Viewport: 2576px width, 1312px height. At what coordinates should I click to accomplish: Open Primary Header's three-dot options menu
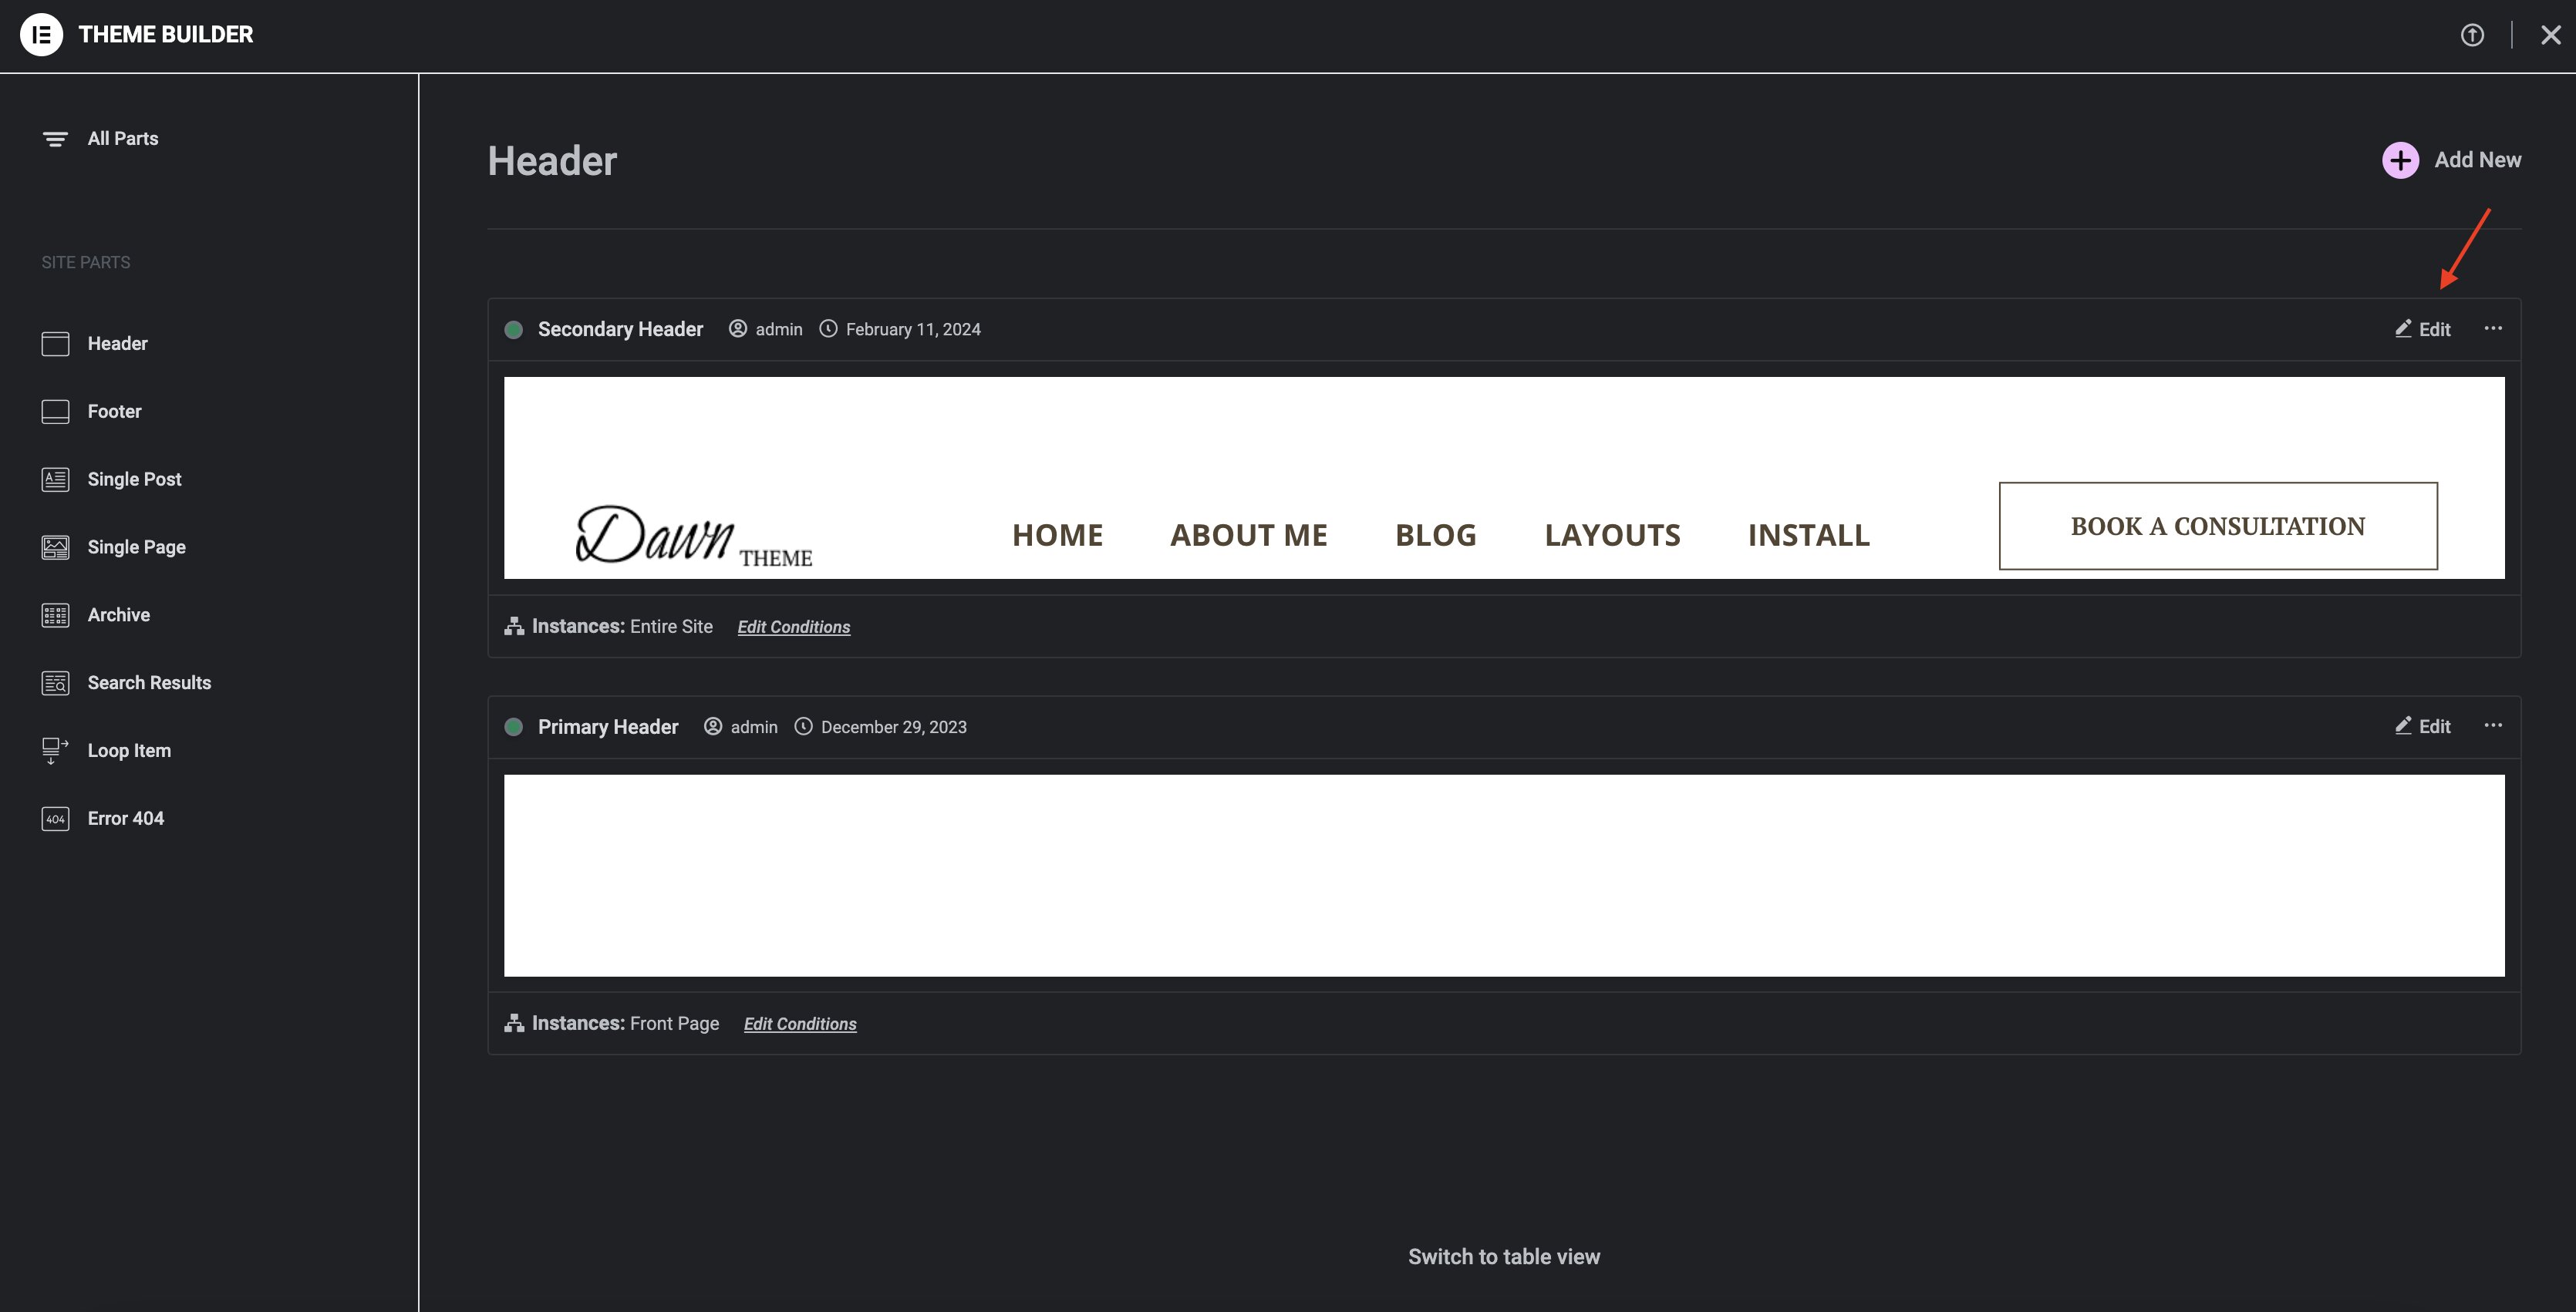click(x=2493, y=725)
